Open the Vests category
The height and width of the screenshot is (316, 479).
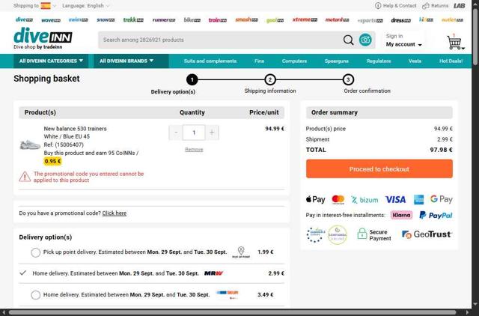[415, 61]
